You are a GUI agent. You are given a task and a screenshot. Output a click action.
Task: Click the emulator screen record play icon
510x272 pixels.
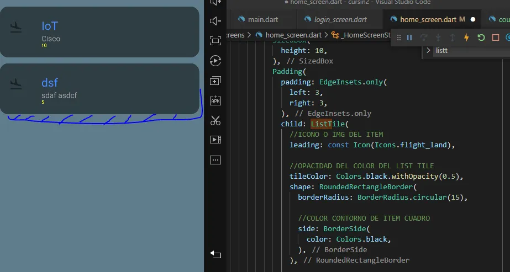pyautogui.click(x=215, y=61)
